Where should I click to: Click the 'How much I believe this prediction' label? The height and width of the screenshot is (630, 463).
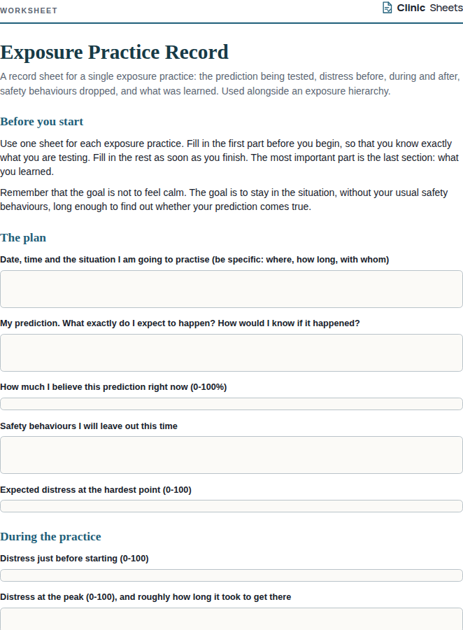(113, 387)
